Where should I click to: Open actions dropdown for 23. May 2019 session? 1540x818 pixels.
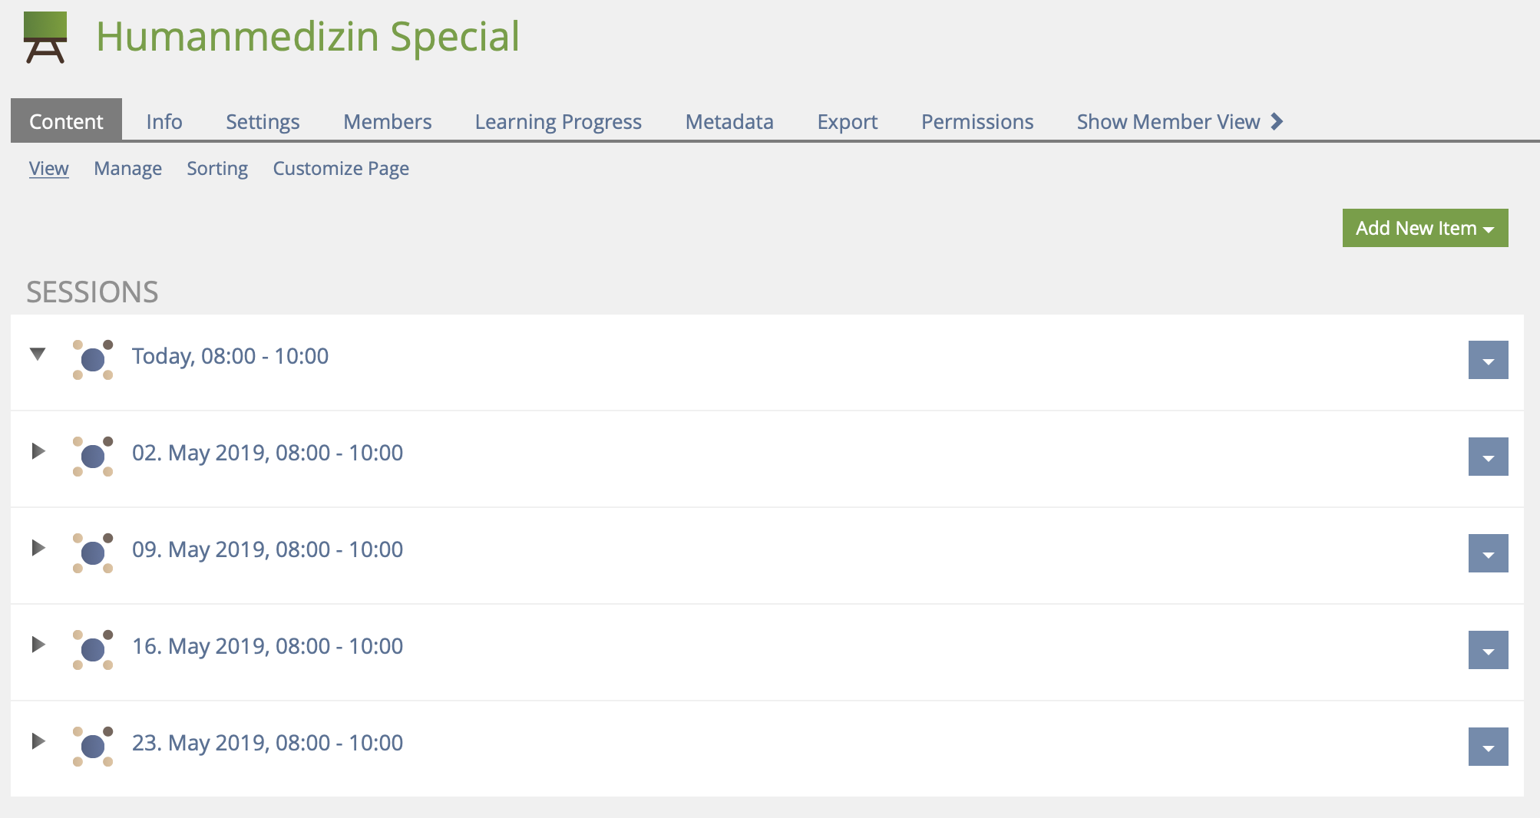coord(1488,747)
